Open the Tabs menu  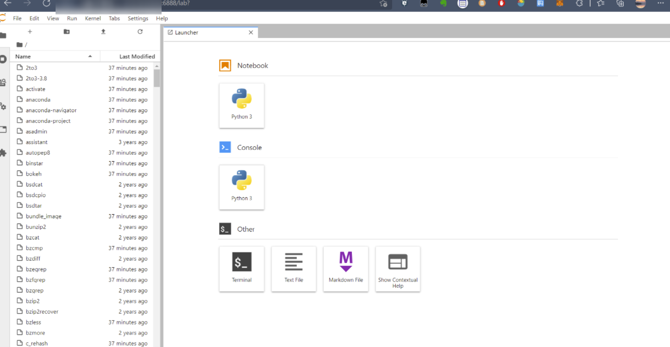click(x=114, y=19)
